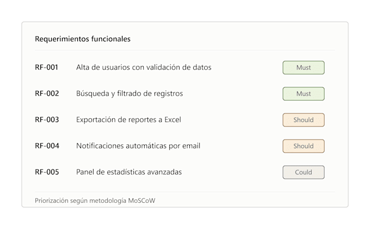Screen dimensions: 370x229
Task: Click the word 'email' in RF-004 description
Action: [191, 146]
